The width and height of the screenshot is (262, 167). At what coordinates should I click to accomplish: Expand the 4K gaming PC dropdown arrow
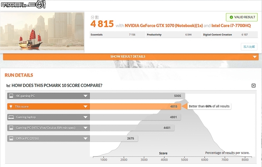point(86,96)
